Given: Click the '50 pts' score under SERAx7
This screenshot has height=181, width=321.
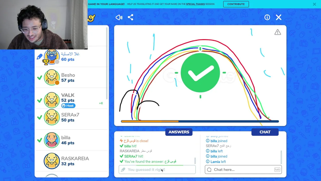Looking at the screenshot, I should tap(68, 120).
